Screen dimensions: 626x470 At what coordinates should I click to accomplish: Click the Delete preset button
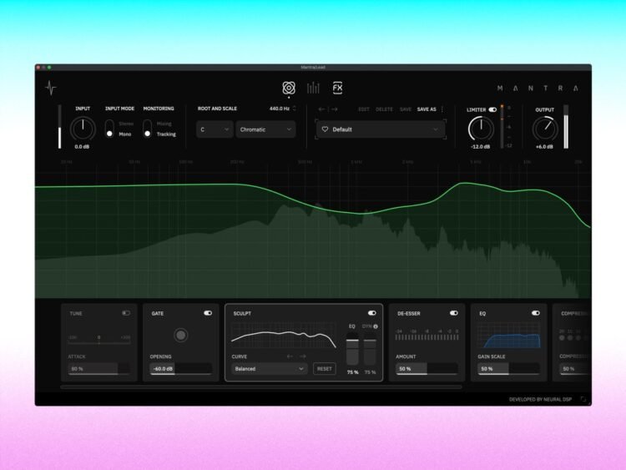(x=384, y=109)
